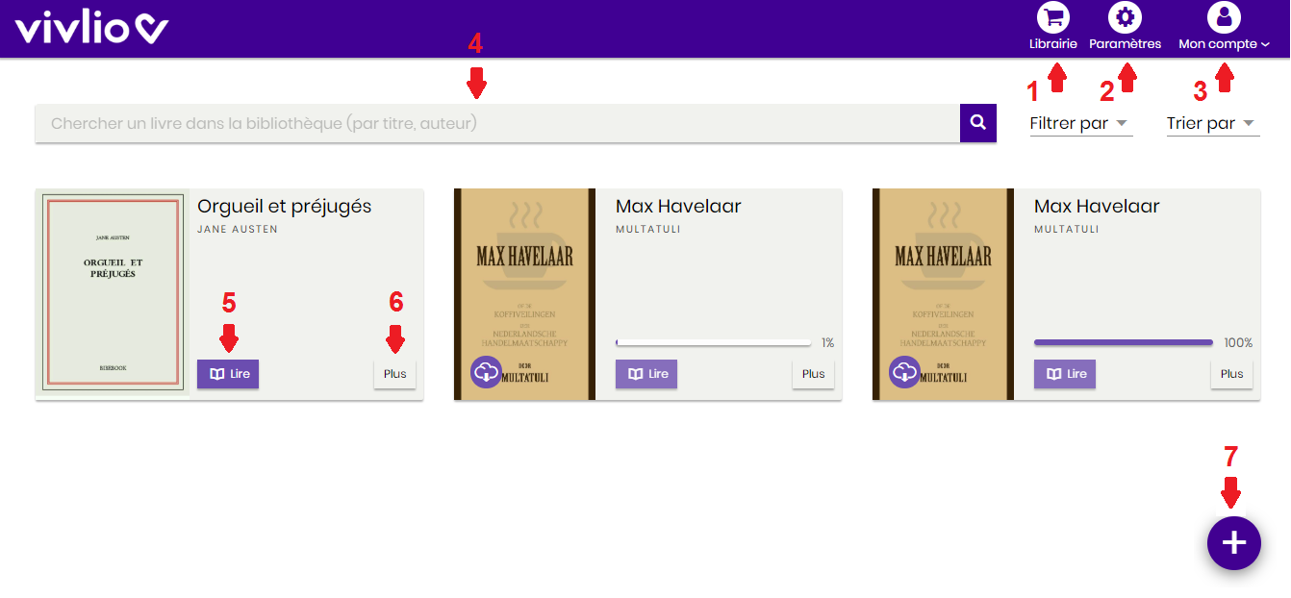Click the title text Orgueil et préjugés
Image resolution: width=1291 pixels, height=598 pixels.
click(x=285, y=207)
